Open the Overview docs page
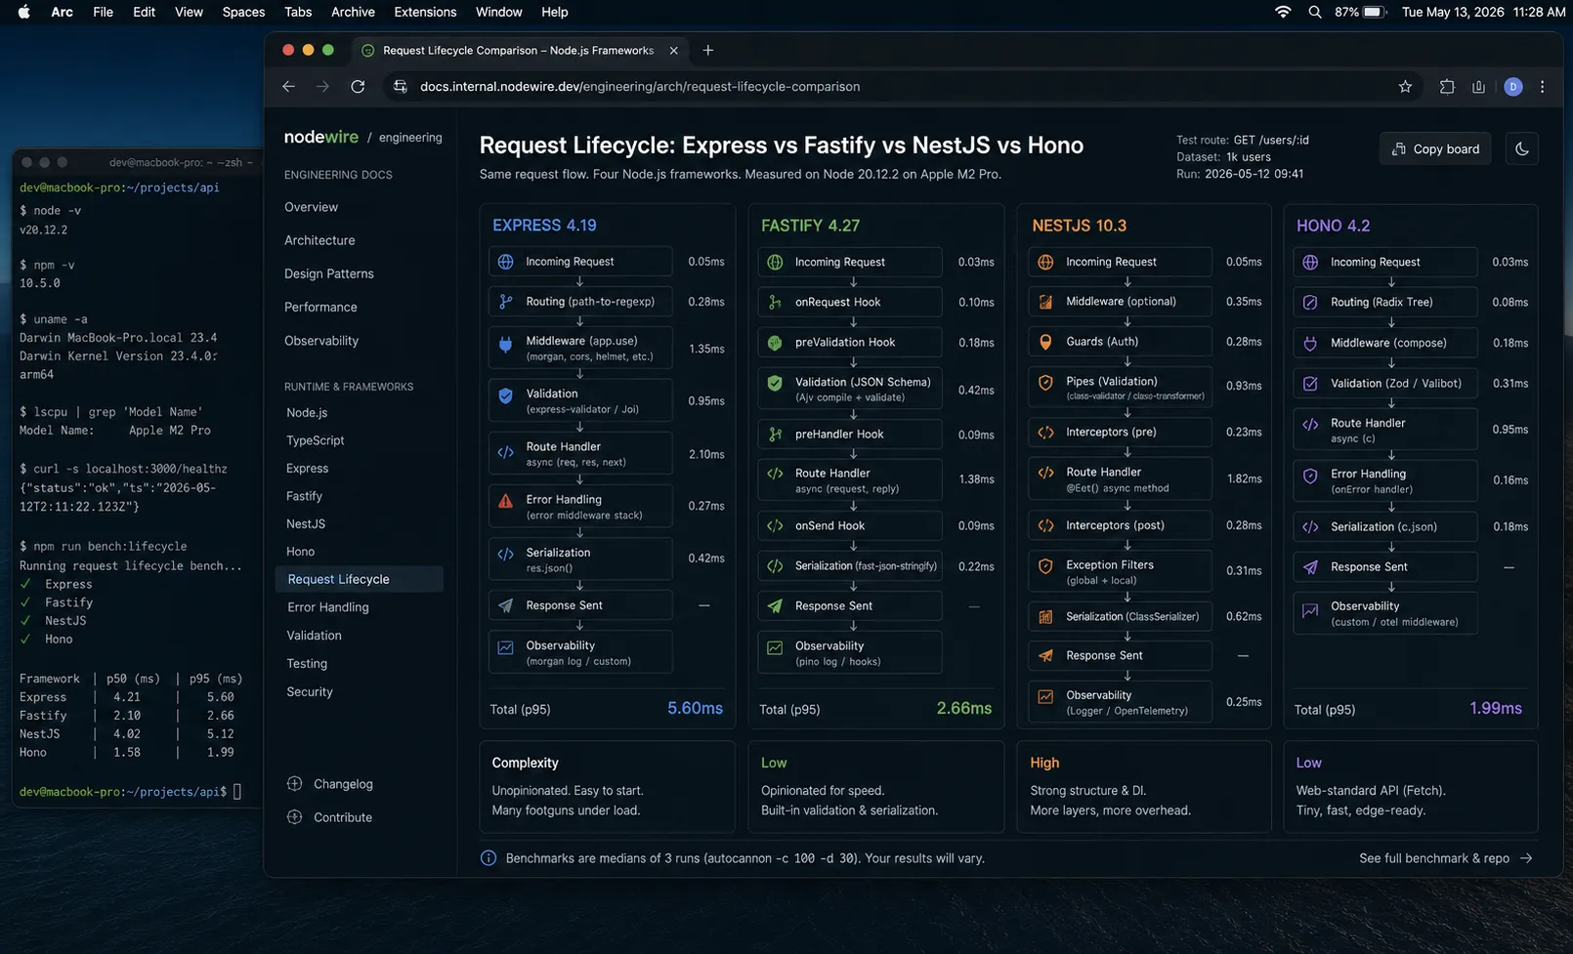The image size is (1573, 954). coord(311,207)
